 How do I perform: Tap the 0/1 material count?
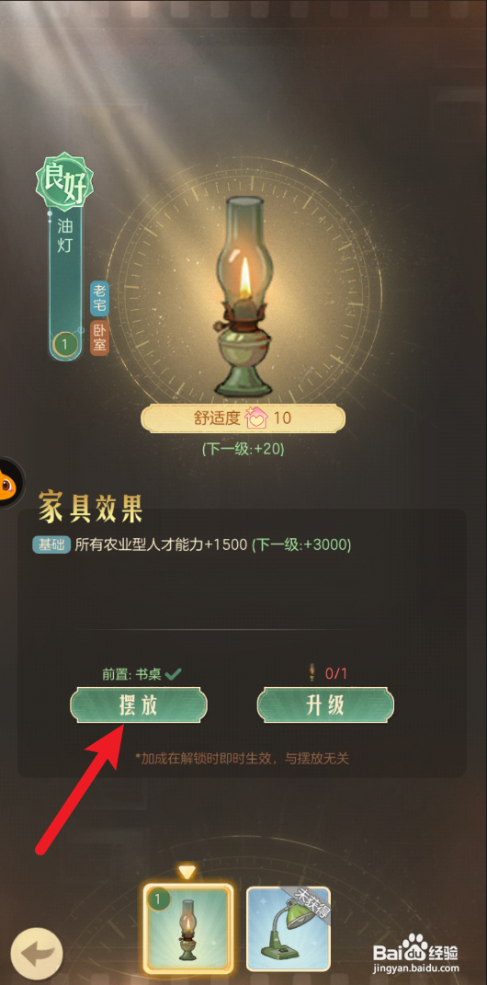click(335, 674)
